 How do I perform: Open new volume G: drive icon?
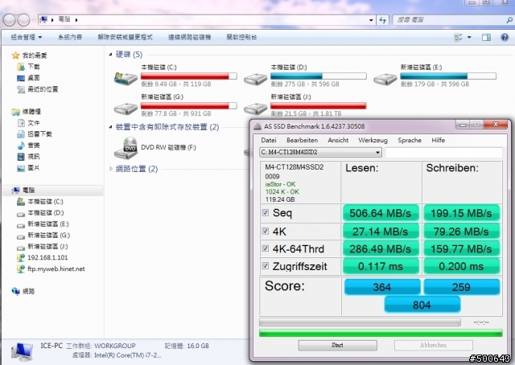pyautogui.click(x=126, y=109)
